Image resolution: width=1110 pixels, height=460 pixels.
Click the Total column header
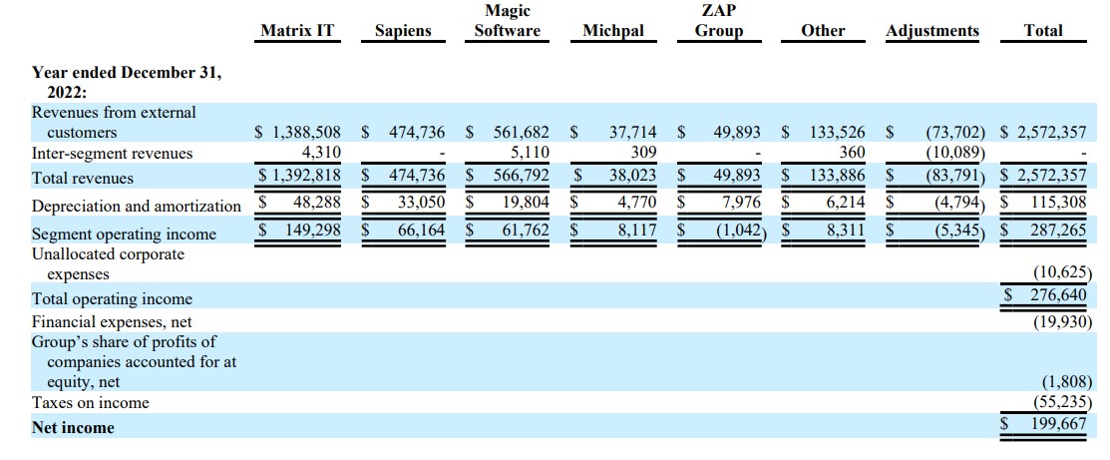pos(1043,31)
